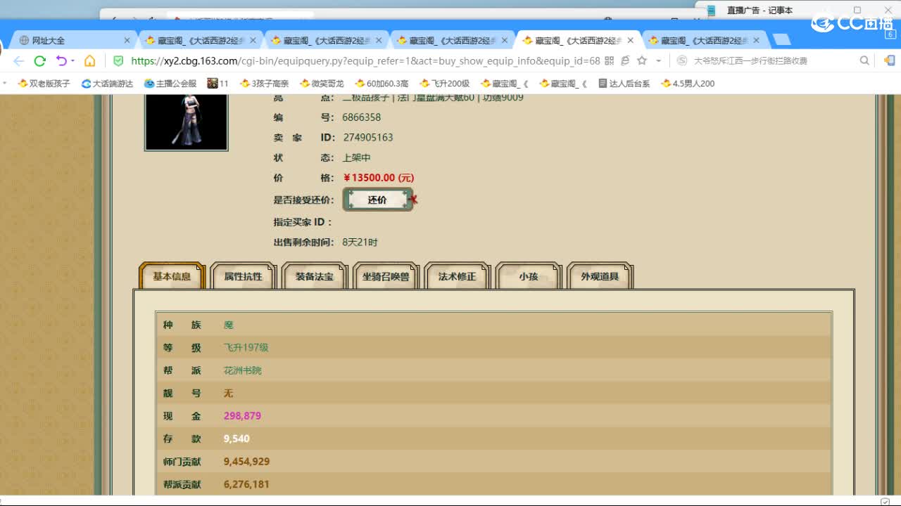Open the 4.5男人200 bookmark
This screenshot has height=506, width=901.
[688, 84]
